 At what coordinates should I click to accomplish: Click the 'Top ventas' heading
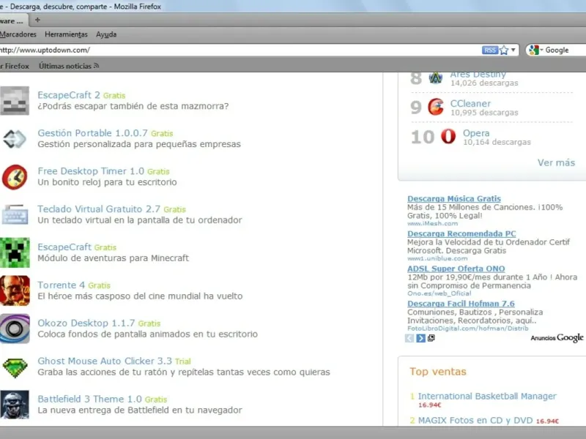[437, 372]
